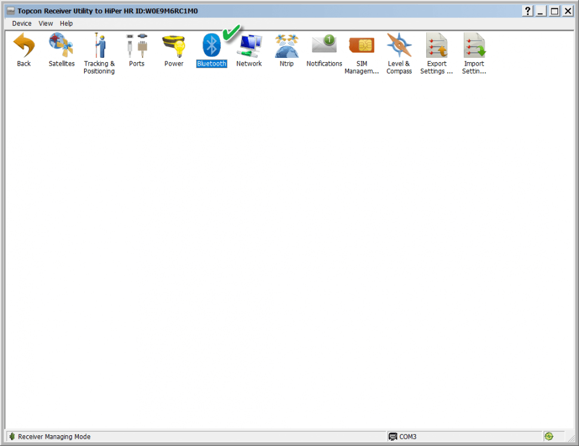This screenshot has width=579, height=446.
Task: Click the Receiver Managing Mode text
Action: pos(54,436)
